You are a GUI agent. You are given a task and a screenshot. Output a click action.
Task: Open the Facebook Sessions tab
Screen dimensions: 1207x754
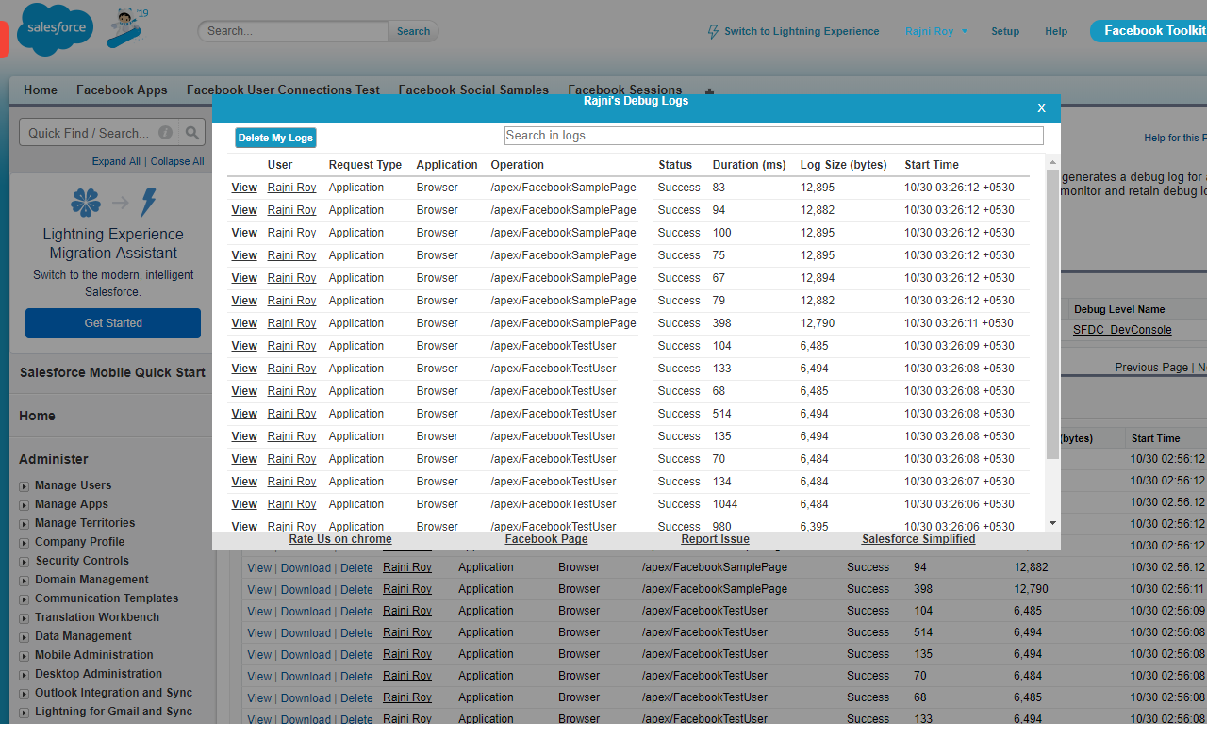click(624, 90)
